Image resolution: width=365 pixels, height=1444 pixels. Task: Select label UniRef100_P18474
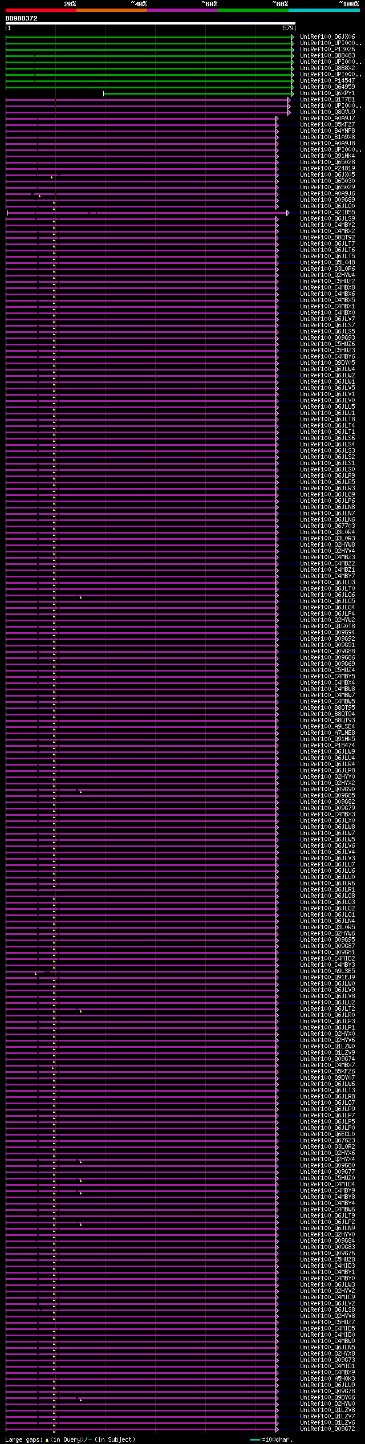327,746
